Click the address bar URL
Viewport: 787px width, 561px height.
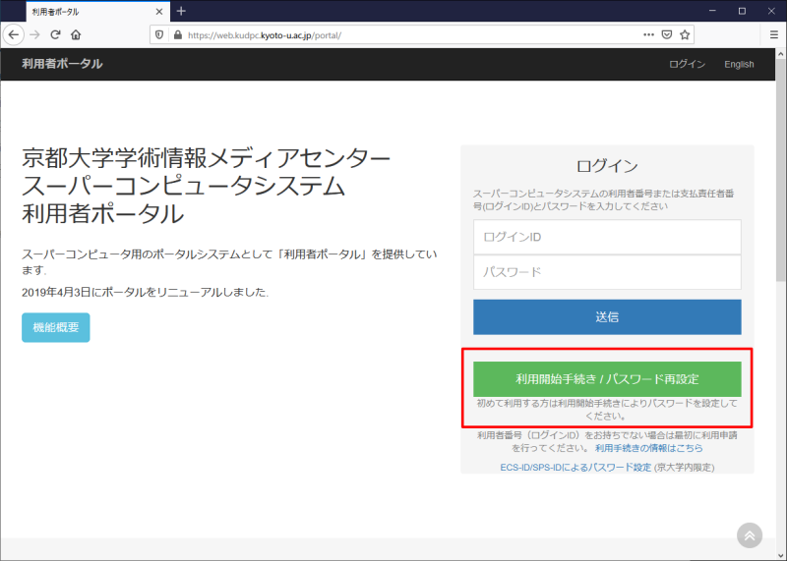click(265, 35)
